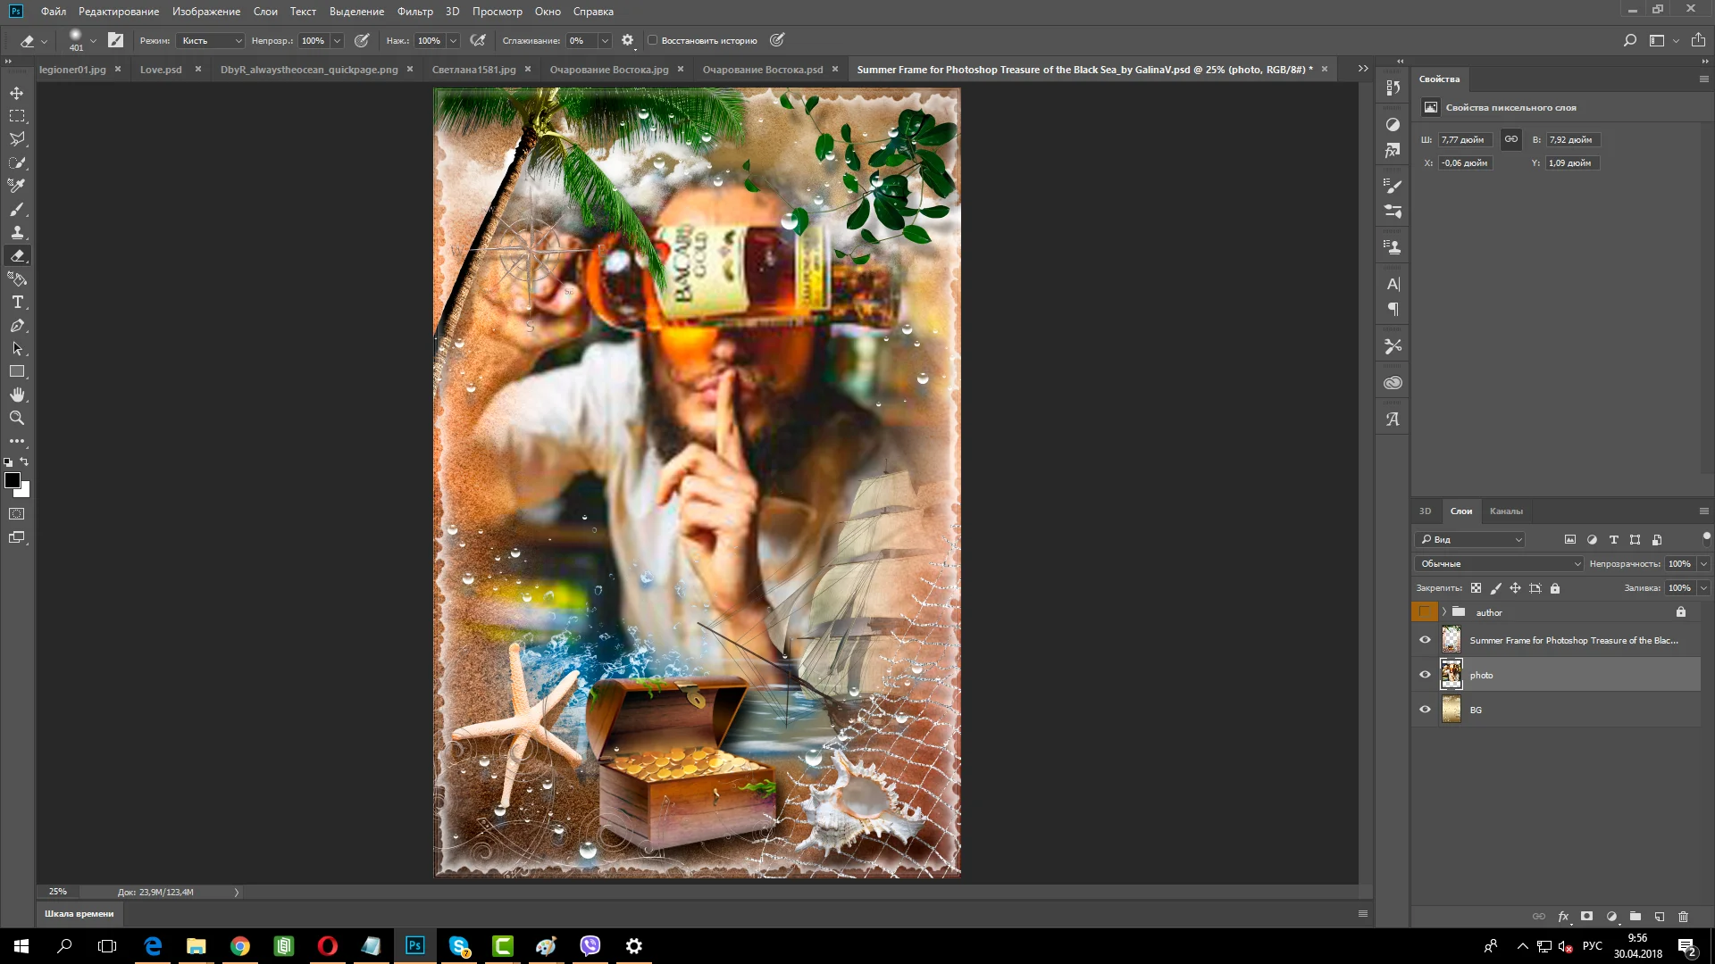Select the Pen tool

pyautogui.click(x=17, y=326)
